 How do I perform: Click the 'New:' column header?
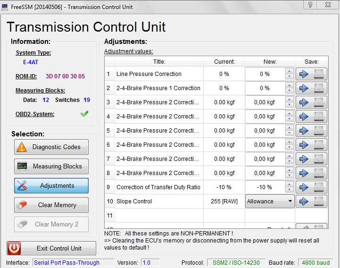[x=270, y=62]
